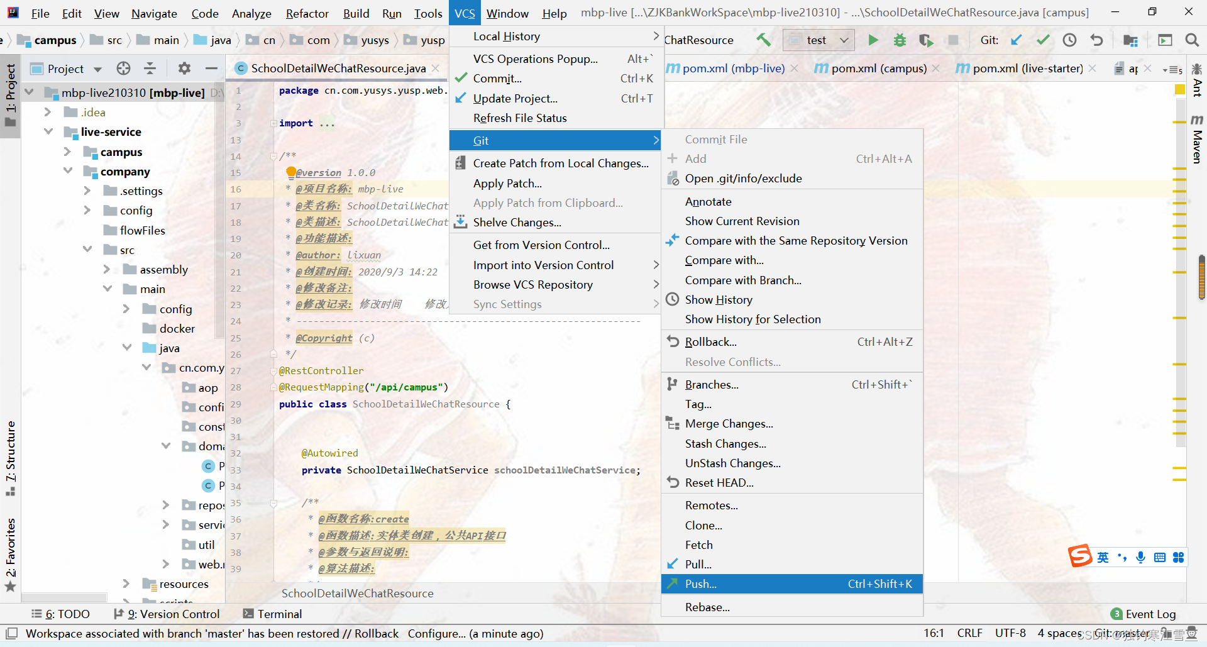
Task: Expand the campus module node
Action: 67,152
